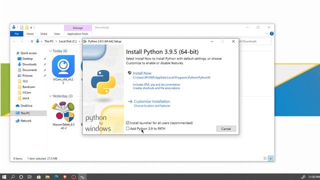The height and width of the screenshot is (180, 320).
Task: Open Task View on taskbar
Action: tap(29, 177)
